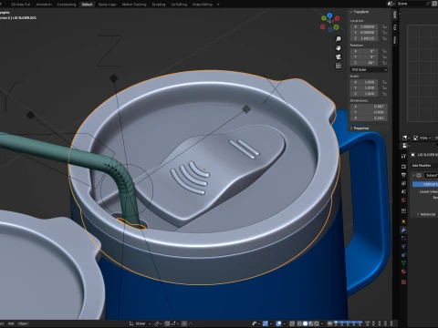Switch to Compositing workspace tab

coord(67,5)
